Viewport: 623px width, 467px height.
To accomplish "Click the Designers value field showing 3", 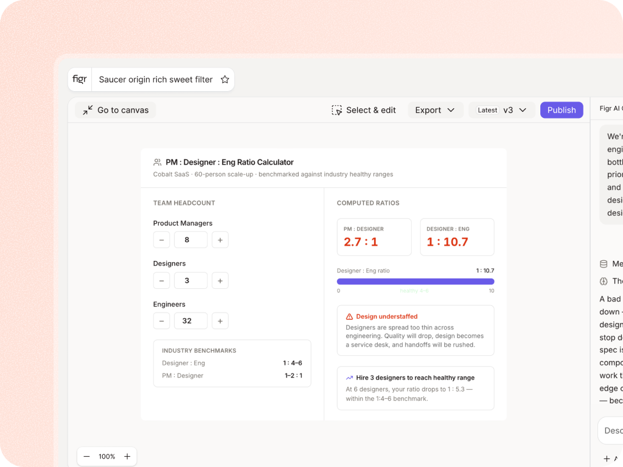I will click(x=190, y=281).
